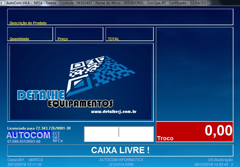Click the date '30/12/2016 13:11:16'
The height and width of the screenshot is (167, 240).
tap(24, 165)
